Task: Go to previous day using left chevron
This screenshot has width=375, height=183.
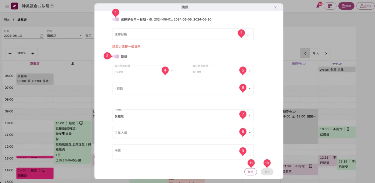Action: [x=305, y=53]
